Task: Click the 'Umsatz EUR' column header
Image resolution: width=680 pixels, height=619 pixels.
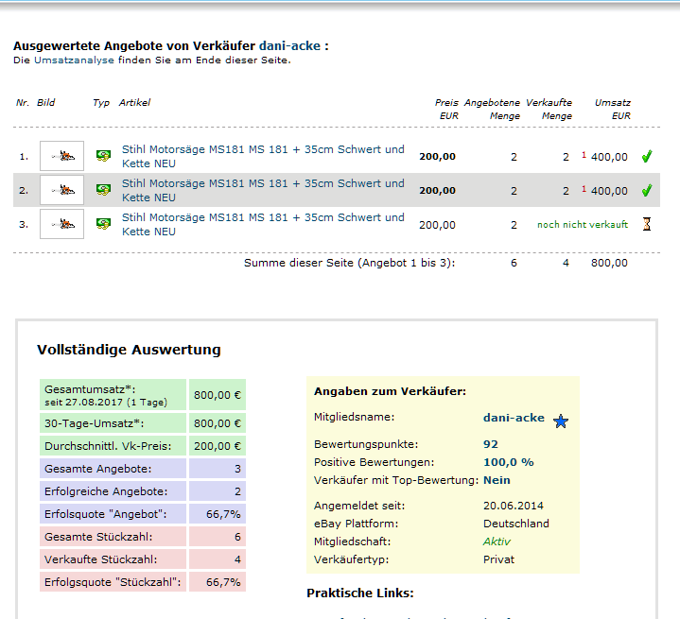Action: [x=613, y=109]
